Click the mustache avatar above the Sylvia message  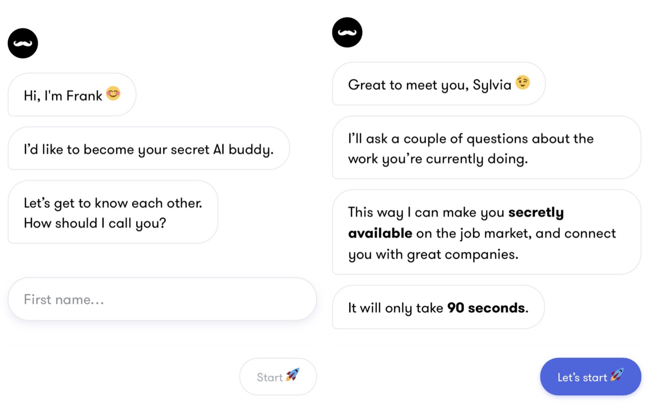tap(347, 32)
